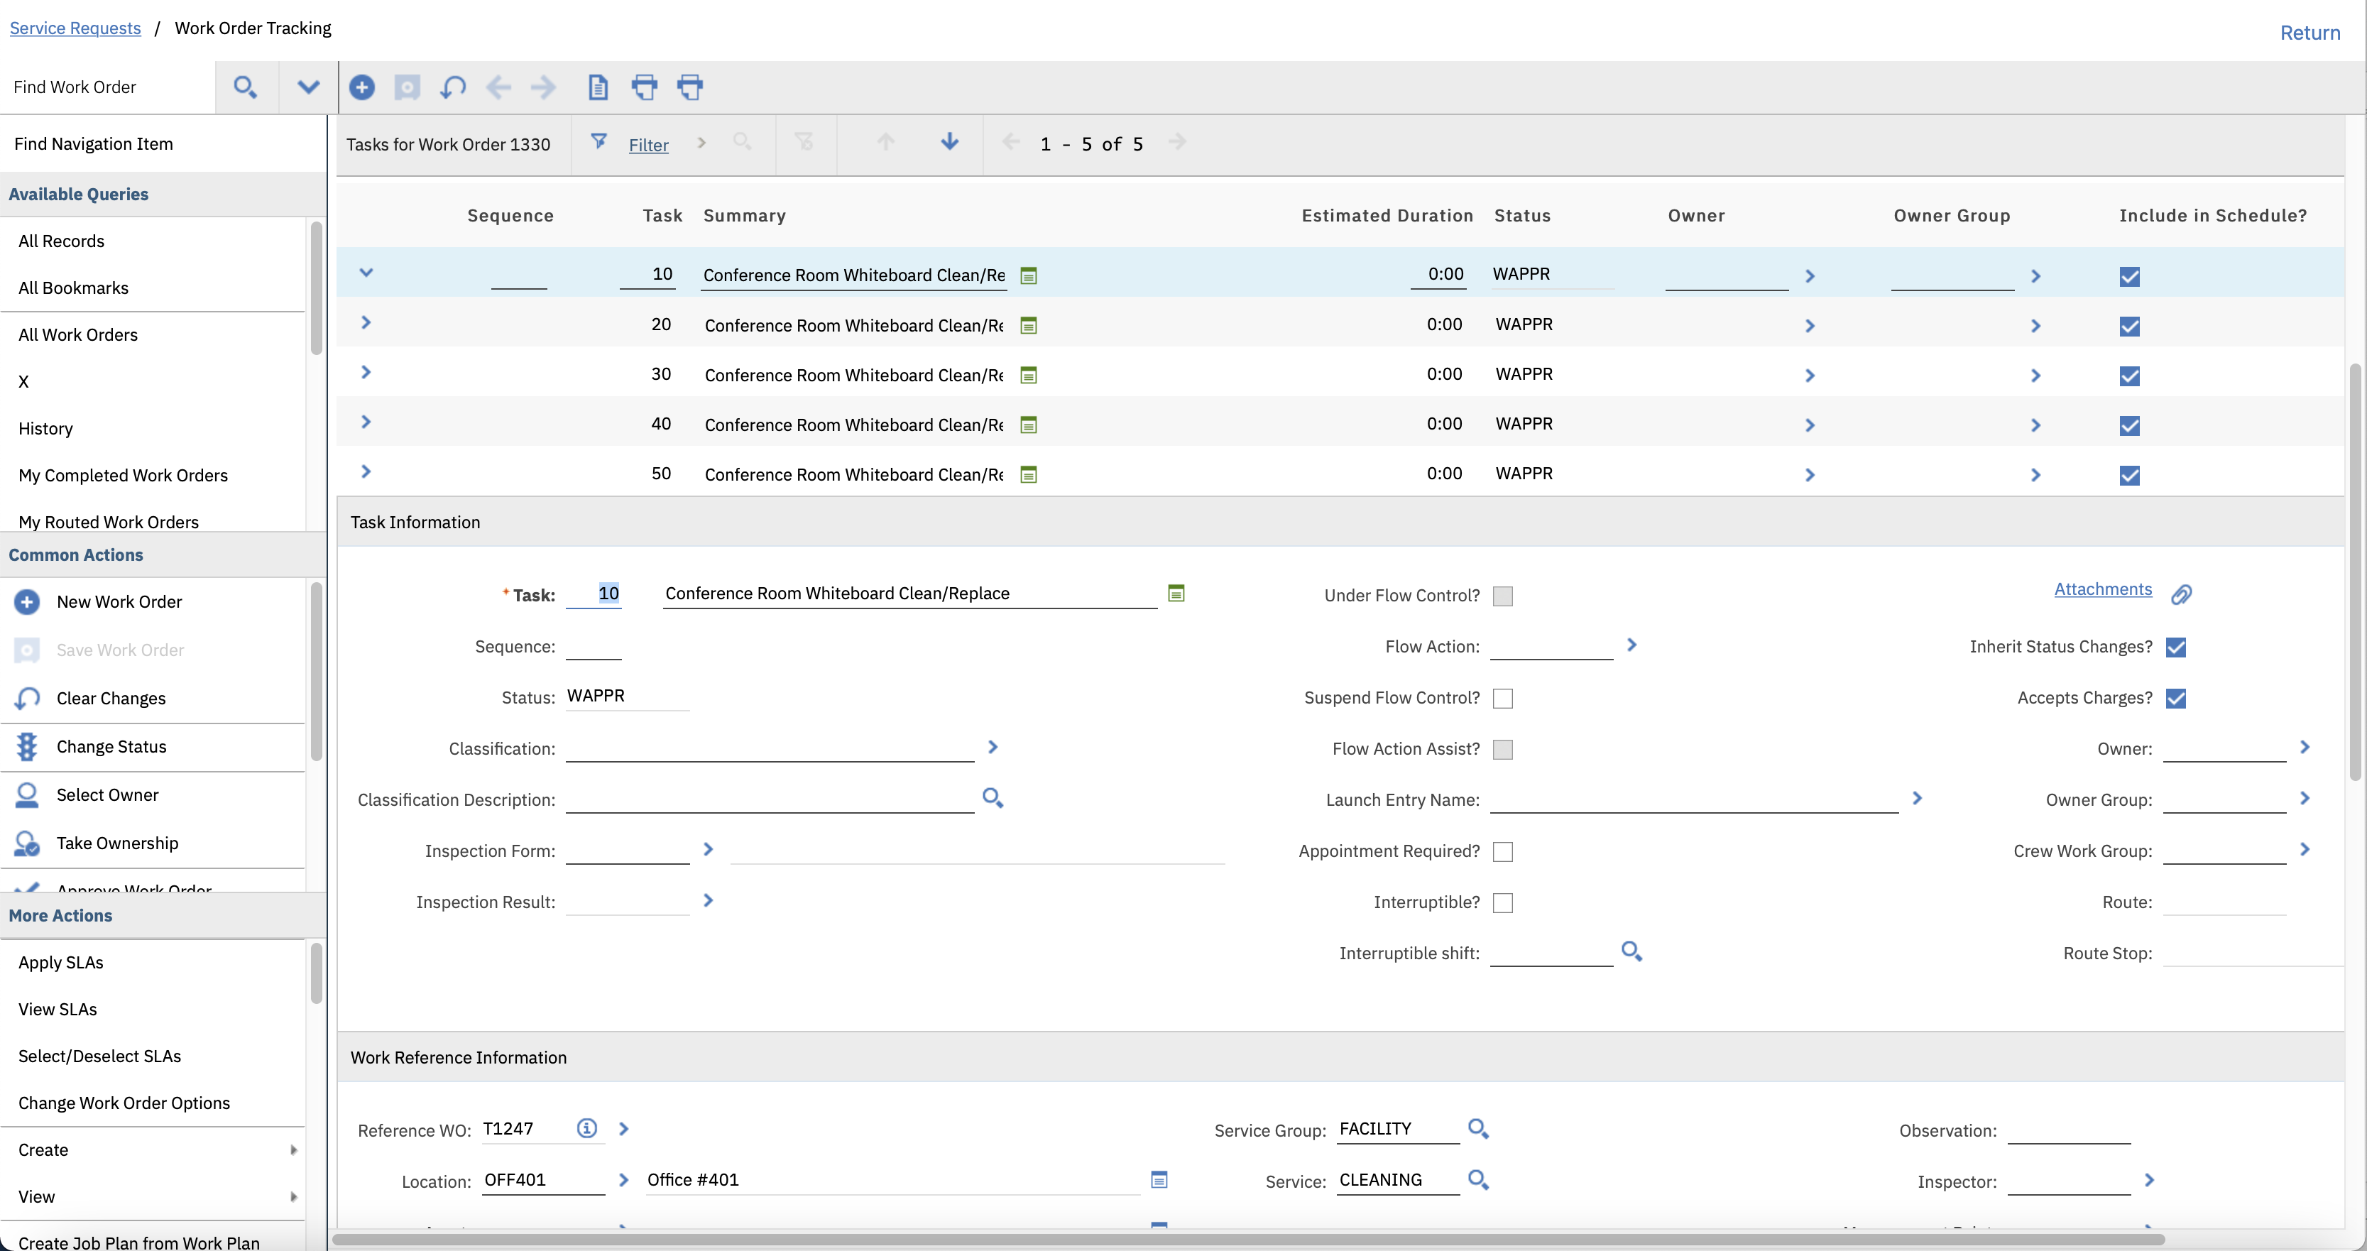Screen dimensions: 2367x1251
Task: Uncheck Inherit Status Changes checkbox
Action: (2175, 647)
